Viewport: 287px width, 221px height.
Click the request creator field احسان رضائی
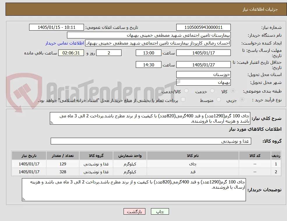[x=158, y=43]
